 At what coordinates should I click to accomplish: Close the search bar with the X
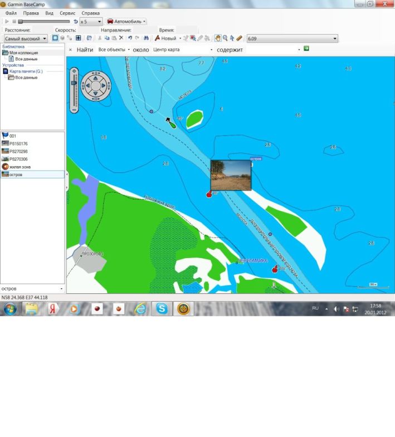coord(70,50)
